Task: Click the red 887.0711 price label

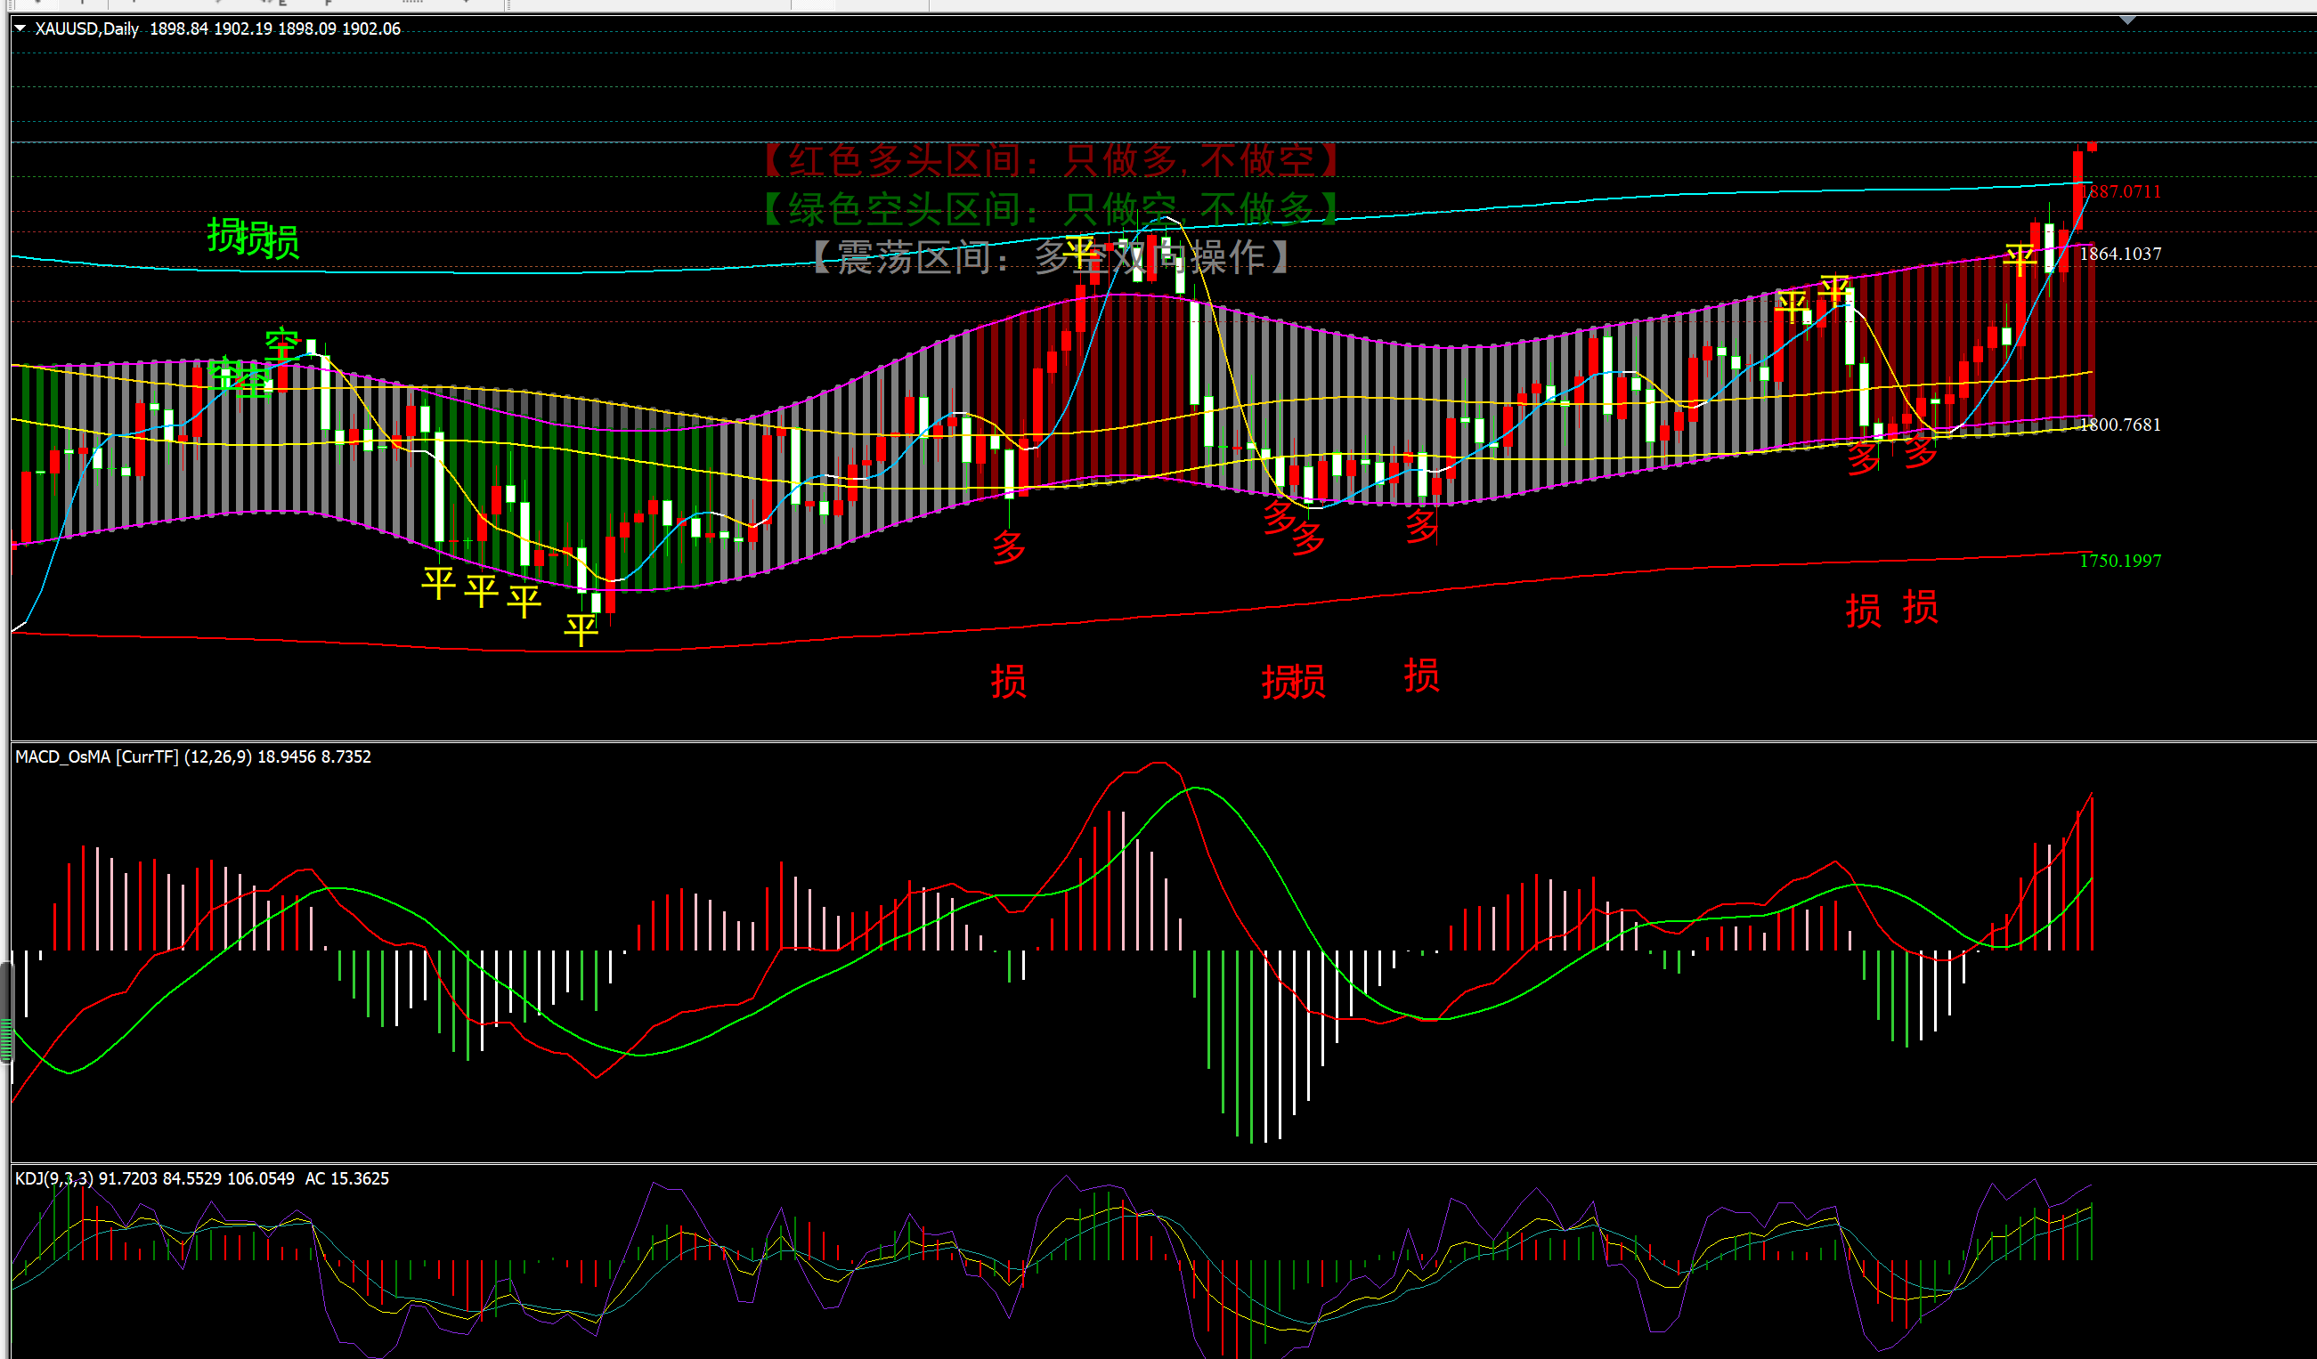Action: tap(2125, 191)
